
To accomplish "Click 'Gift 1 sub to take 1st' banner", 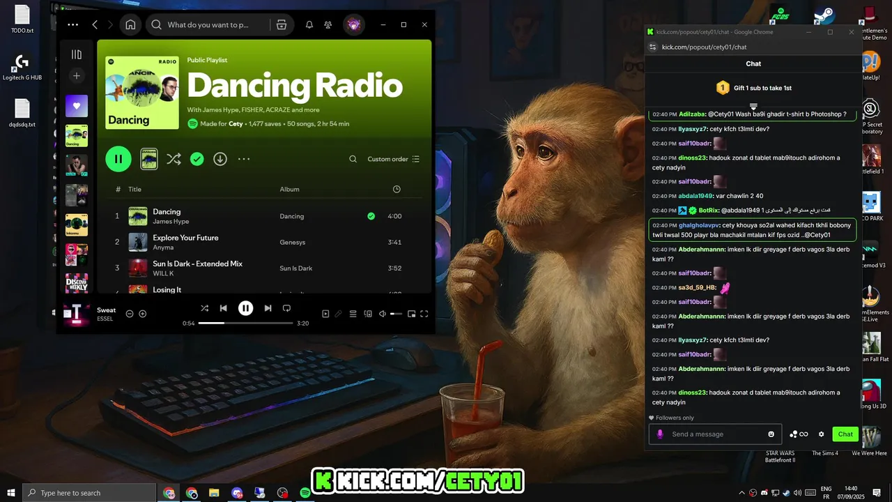I will click(x=753, y=88).
